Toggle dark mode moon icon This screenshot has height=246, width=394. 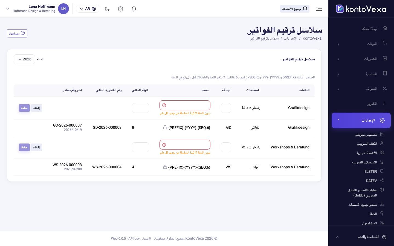(107, 9)
